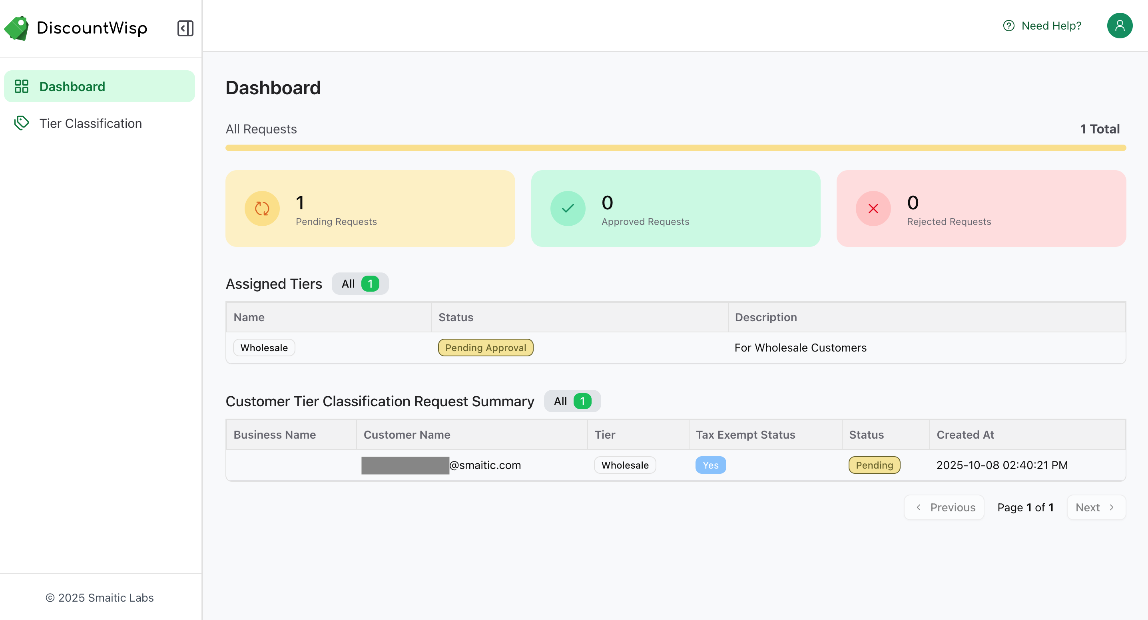Image resolution: width=1148 pixels, height=620 pixels.
Task: Click the DiscountWisp logo tag icon
Action: pyautogui.click(x=17, y=28)
